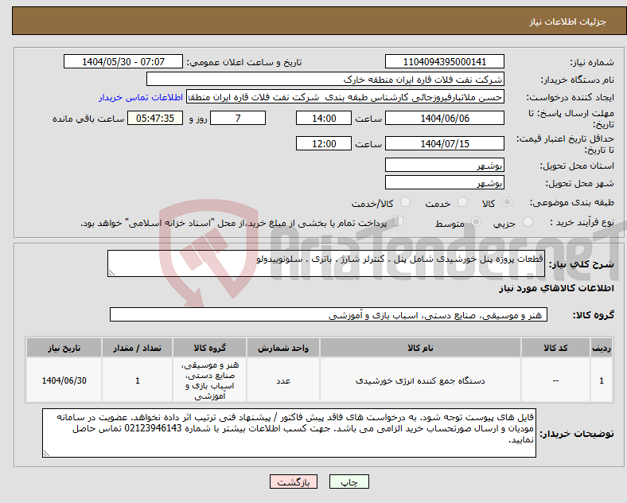Click the تعداد / مقدار column header
This screenshot has width=627, height=503.
(x=137, y=348)
